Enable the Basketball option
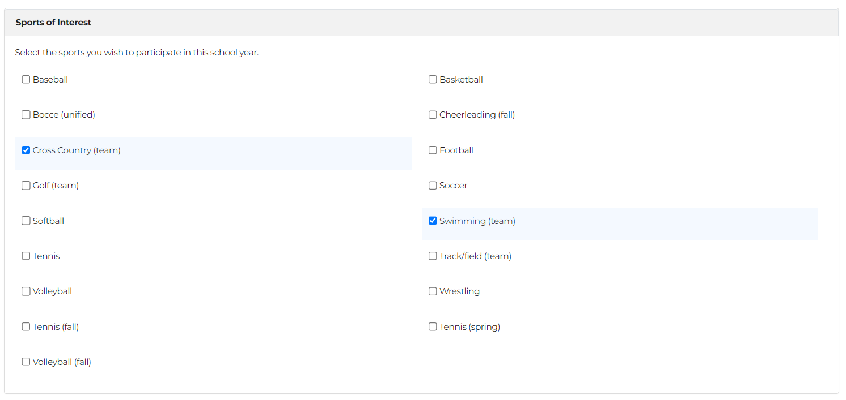The width and height of the screenshot is (846, 400). coord(433,80)
